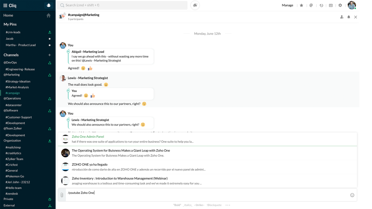This screenshot has height=209, width=372.
Task: Choose the Zoho Inventory webinar video result
Action: click(x=119, y=178)
